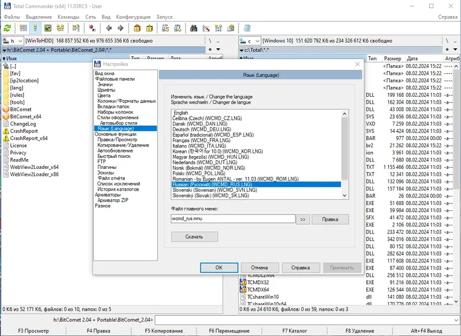Open the Файлы menu

point(12,17)
